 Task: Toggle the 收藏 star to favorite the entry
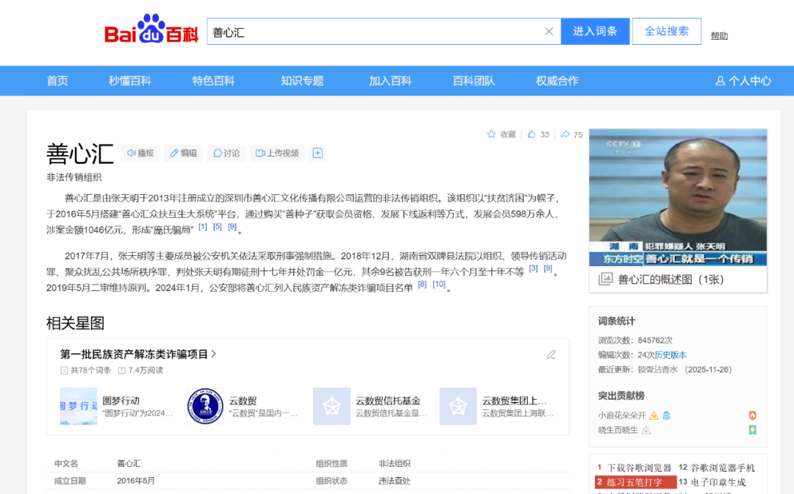[x=491, y=135]
